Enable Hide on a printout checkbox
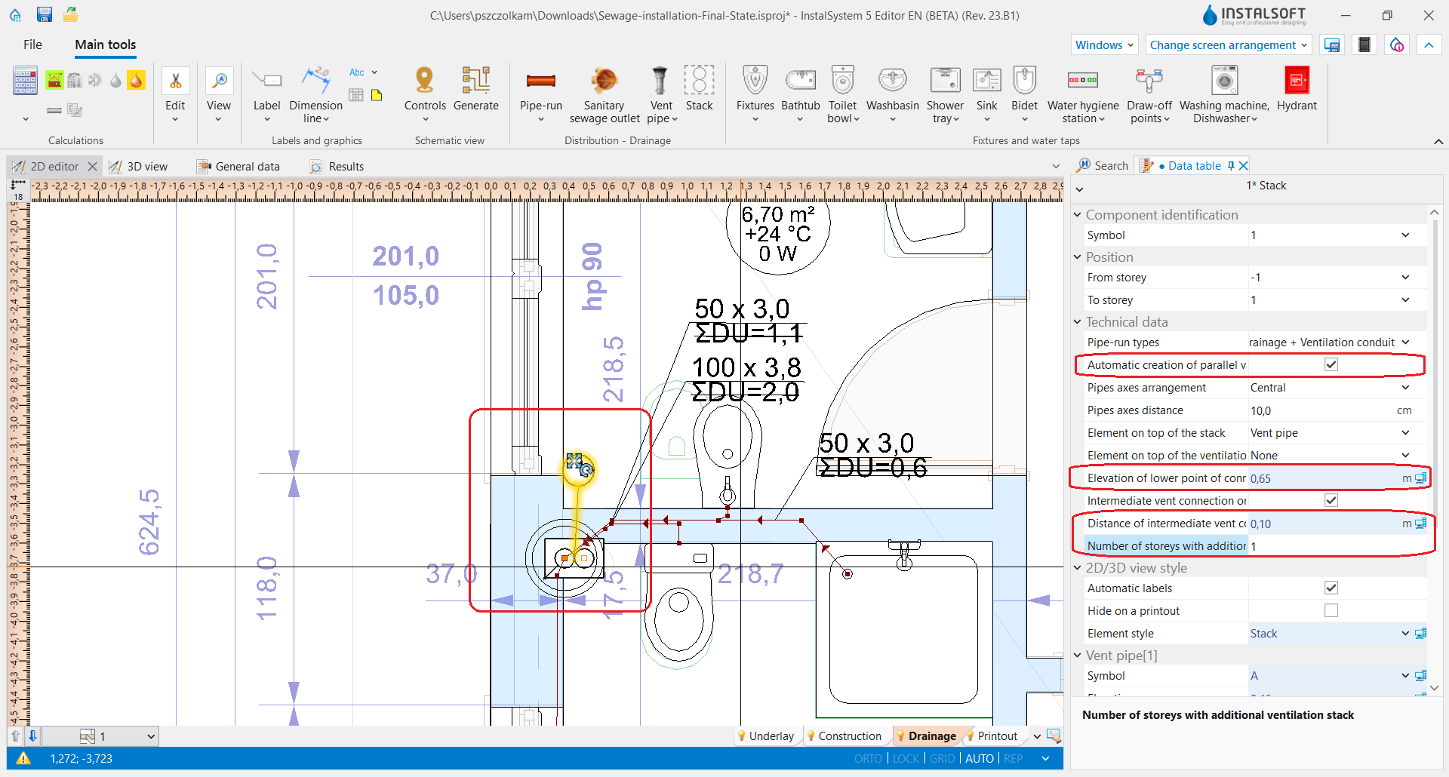Screen dimensions: 1449x777 1331,611
